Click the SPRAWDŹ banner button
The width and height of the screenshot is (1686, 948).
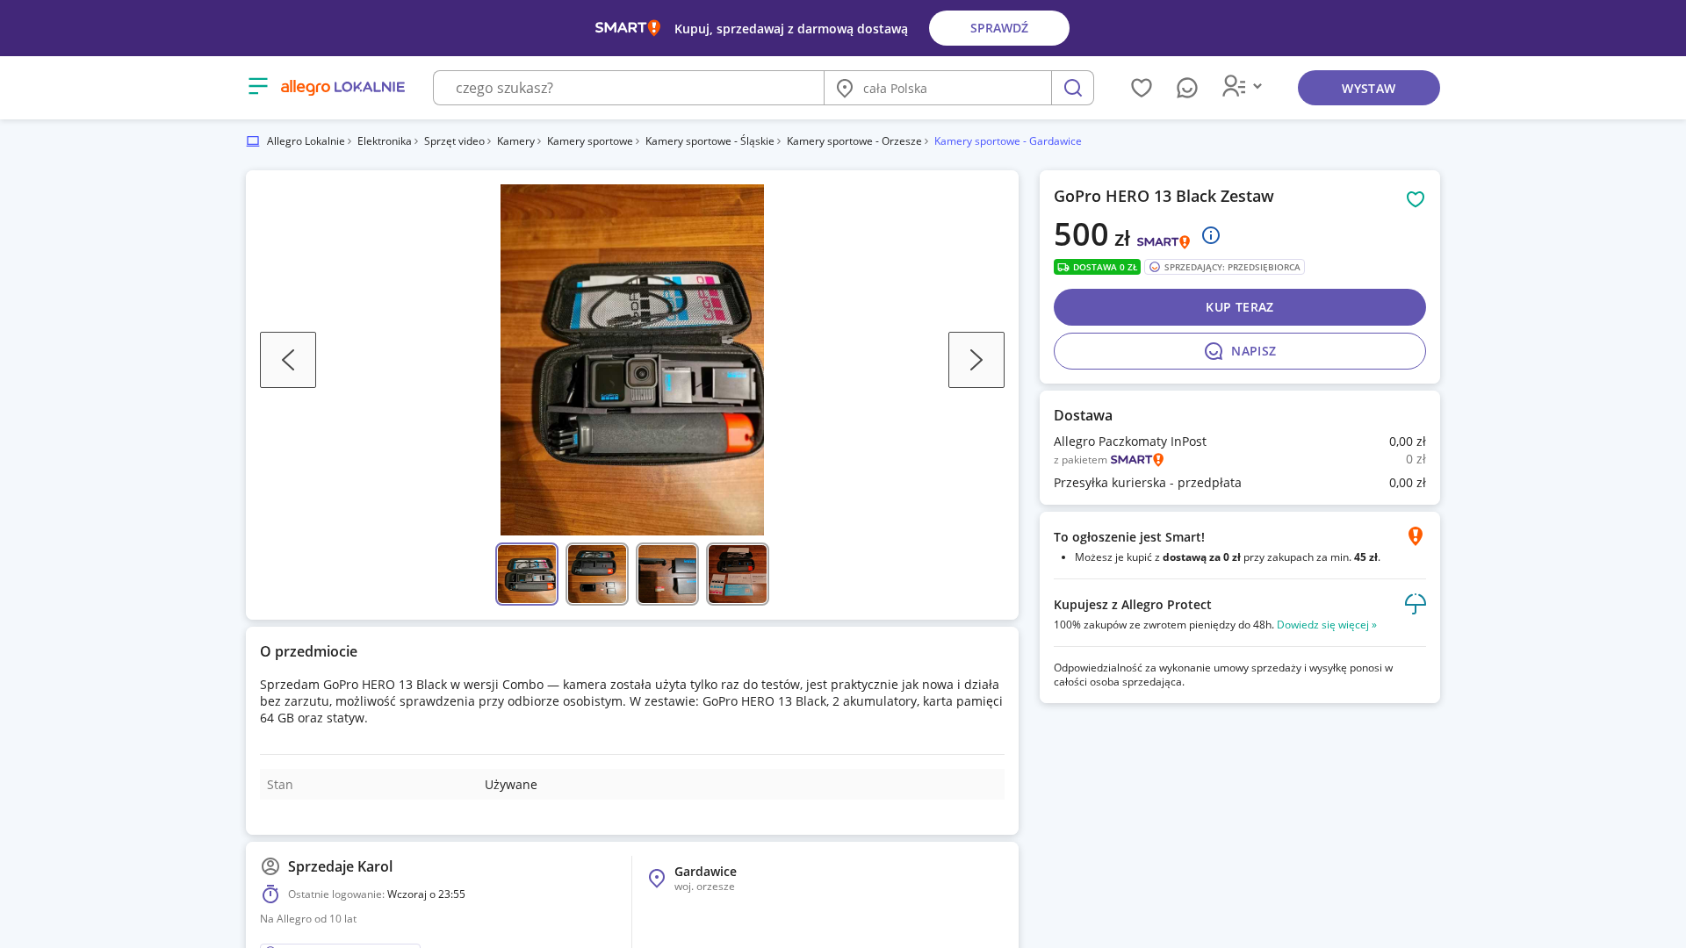click(999, 28)
